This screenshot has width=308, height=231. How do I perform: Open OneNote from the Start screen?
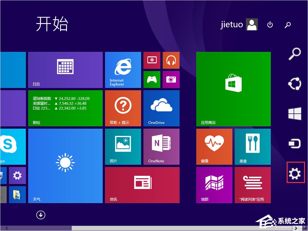click(161, 146)
